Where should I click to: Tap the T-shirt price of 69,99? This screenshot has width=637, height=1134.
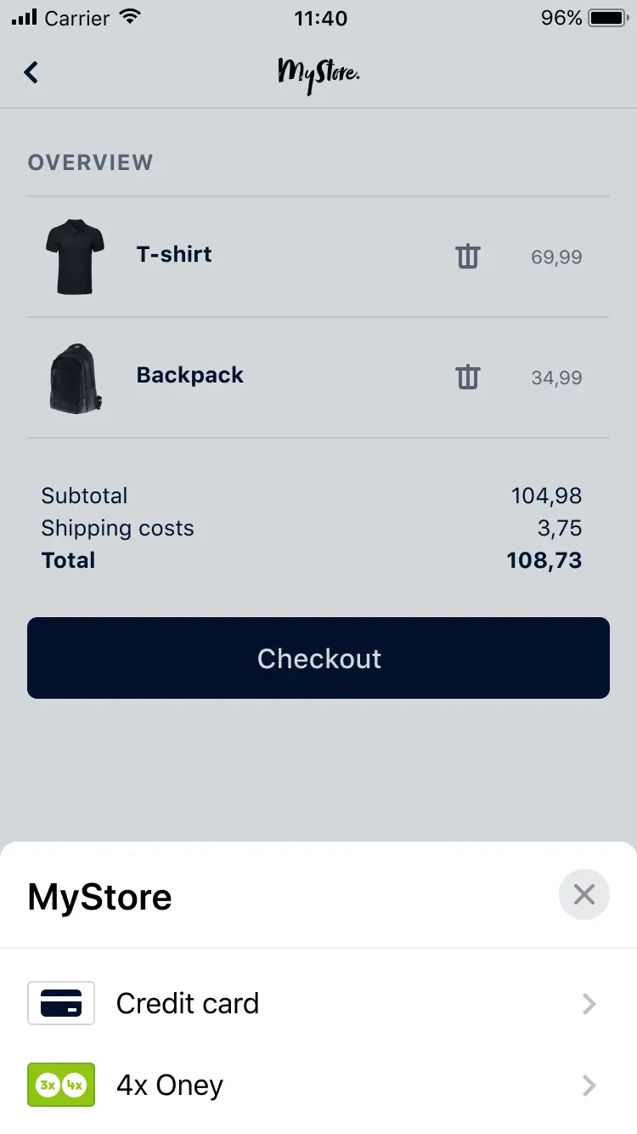[556, 256]
